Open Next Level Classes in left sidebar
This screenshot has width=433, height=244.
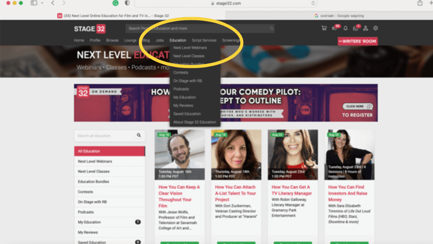(110, 171)
